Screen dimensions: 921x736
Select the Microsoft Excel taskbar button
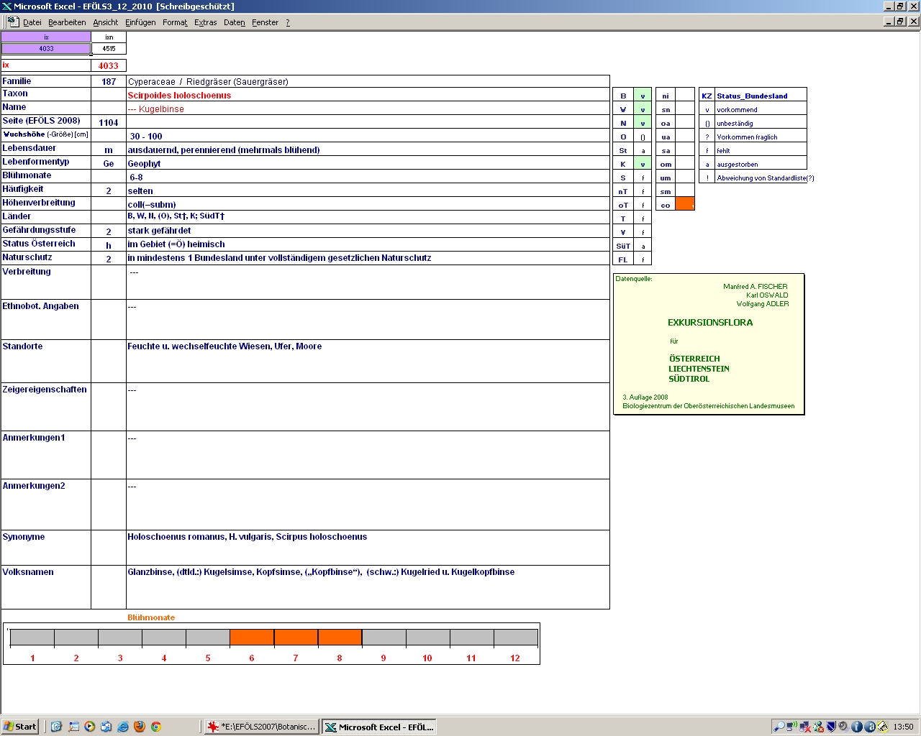click(379, 727)
